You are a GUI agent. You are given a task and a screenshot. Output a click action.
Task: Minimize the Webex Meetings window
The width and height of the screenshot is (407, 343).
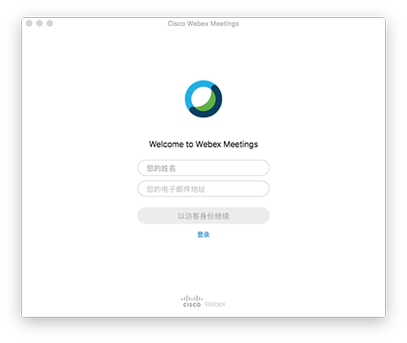pyautogui.click(x=39, y=24)
